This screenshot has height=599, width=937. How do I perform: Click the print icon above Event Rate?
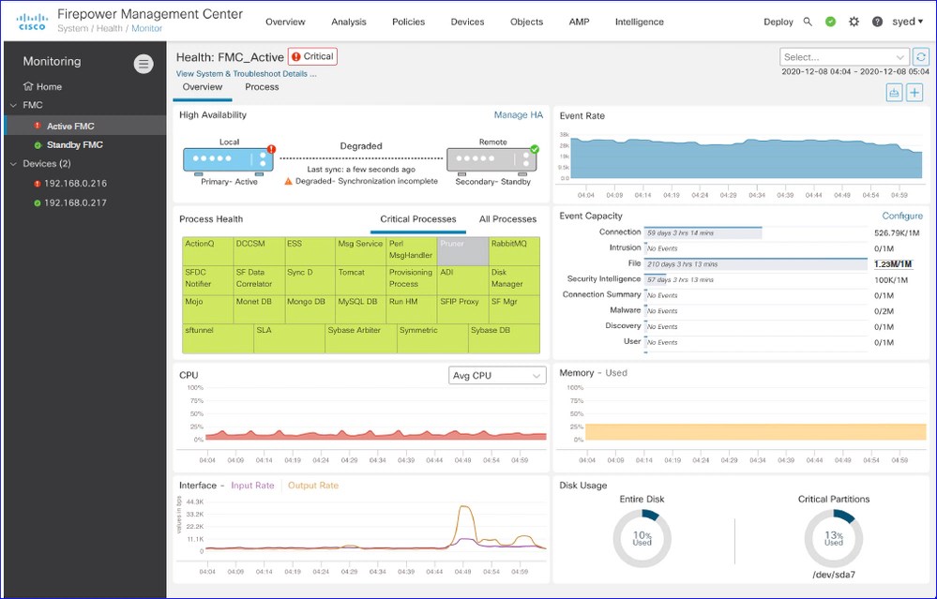(893, 93)
